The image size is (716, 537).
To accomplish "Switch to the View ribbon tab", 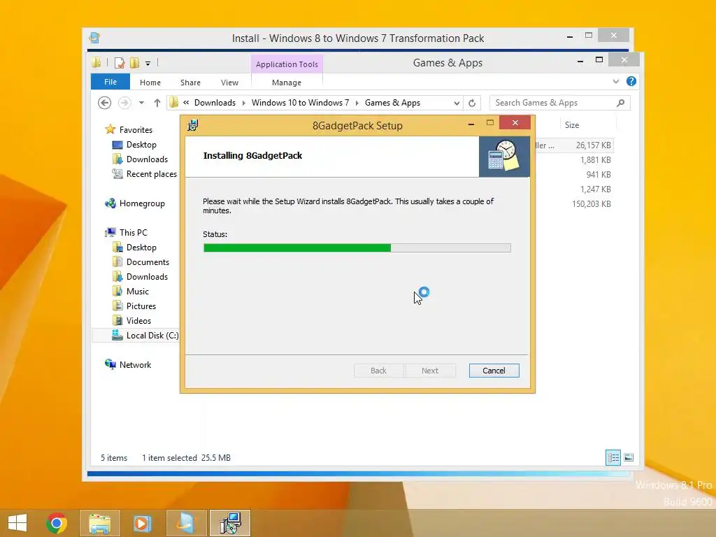I will pyautogui.click(x=229, y=83).
